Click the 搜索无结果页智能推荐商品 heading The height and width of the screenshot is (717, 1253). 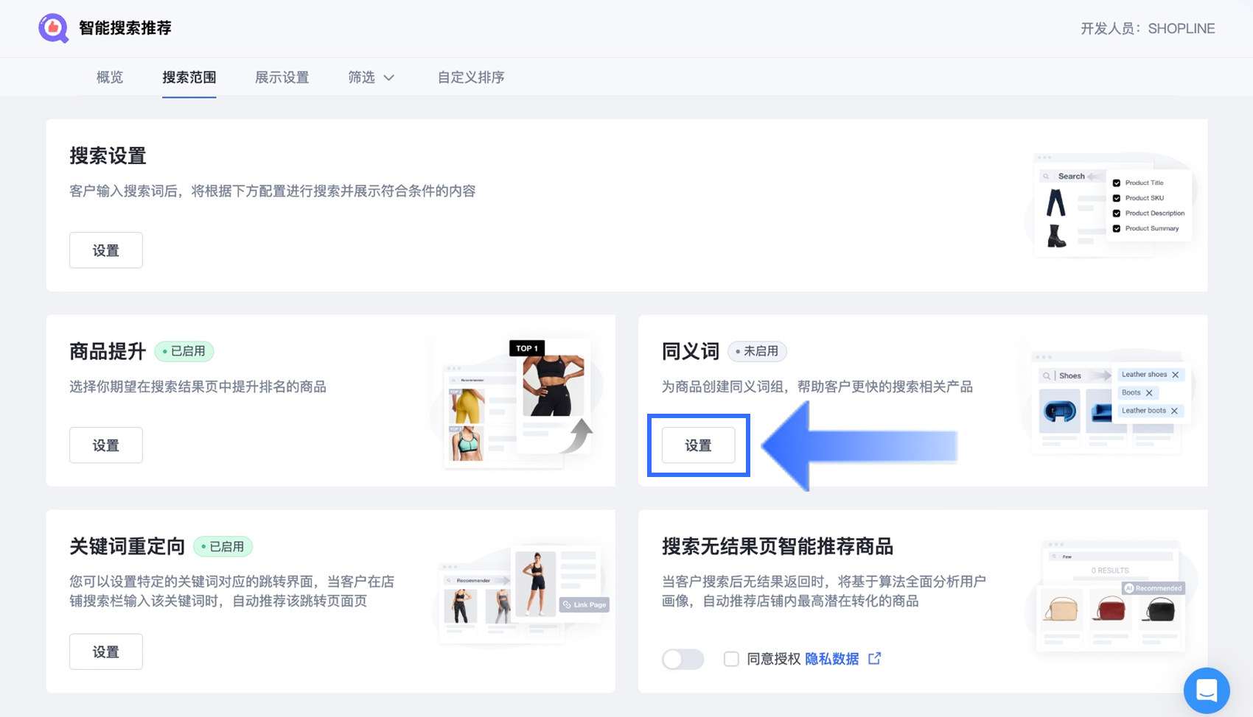pos(778,546)
